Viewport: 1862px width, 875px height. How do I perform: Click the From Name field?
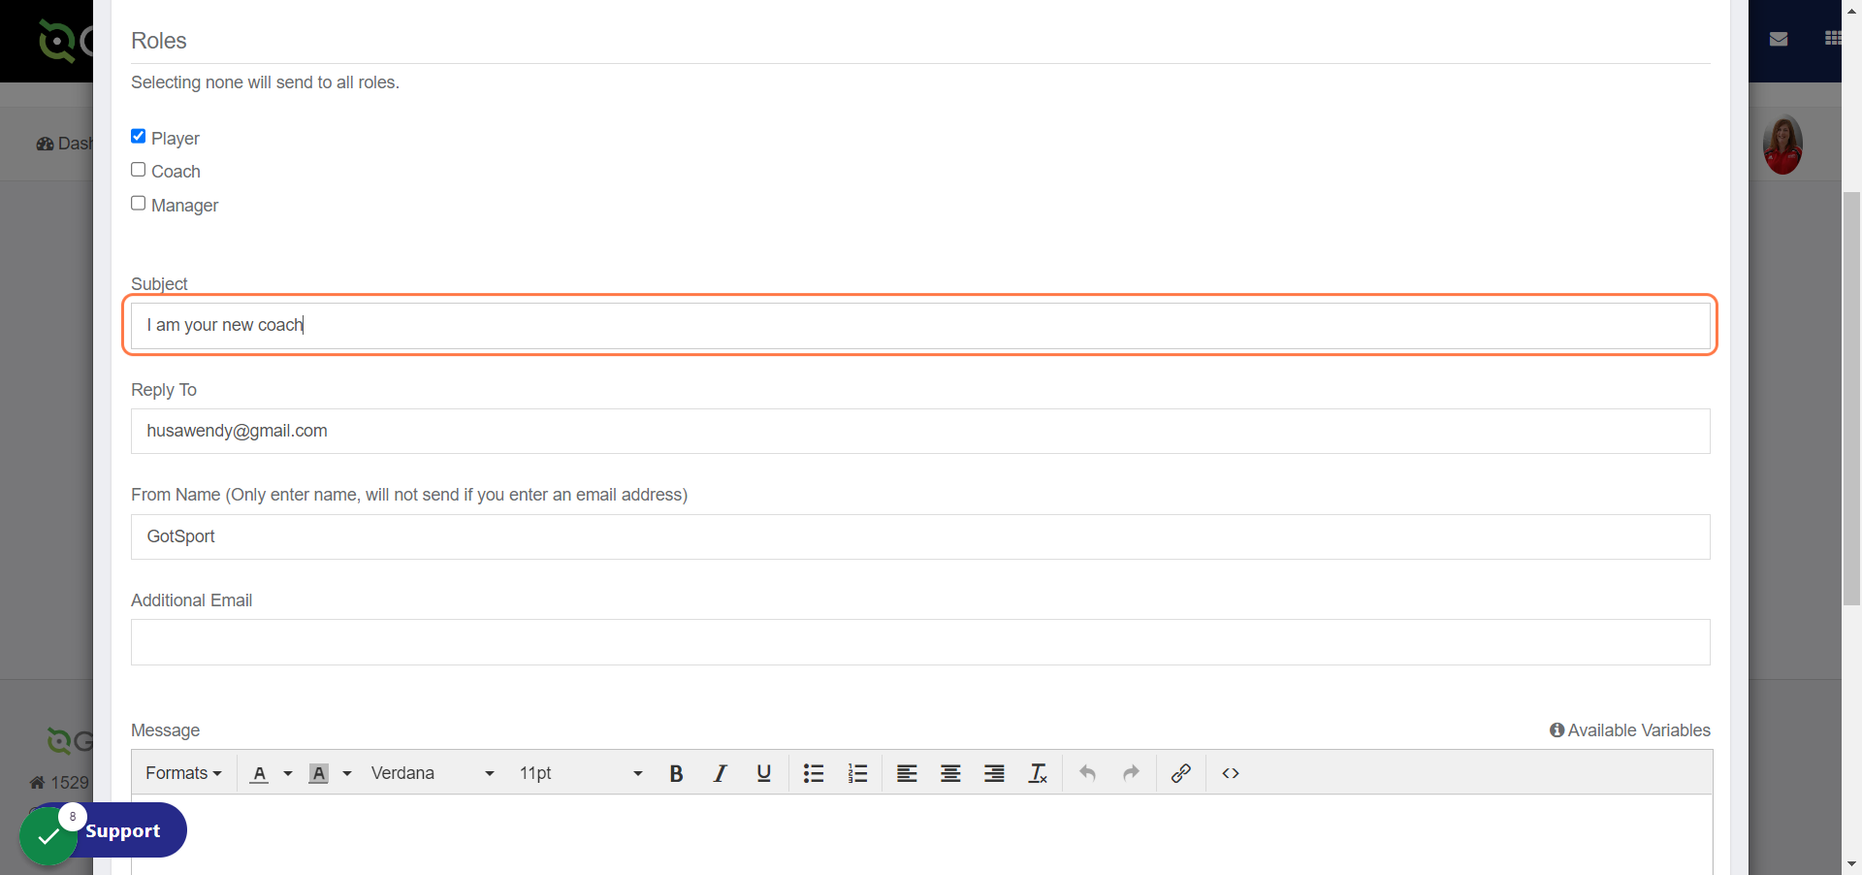coord(920,536)
